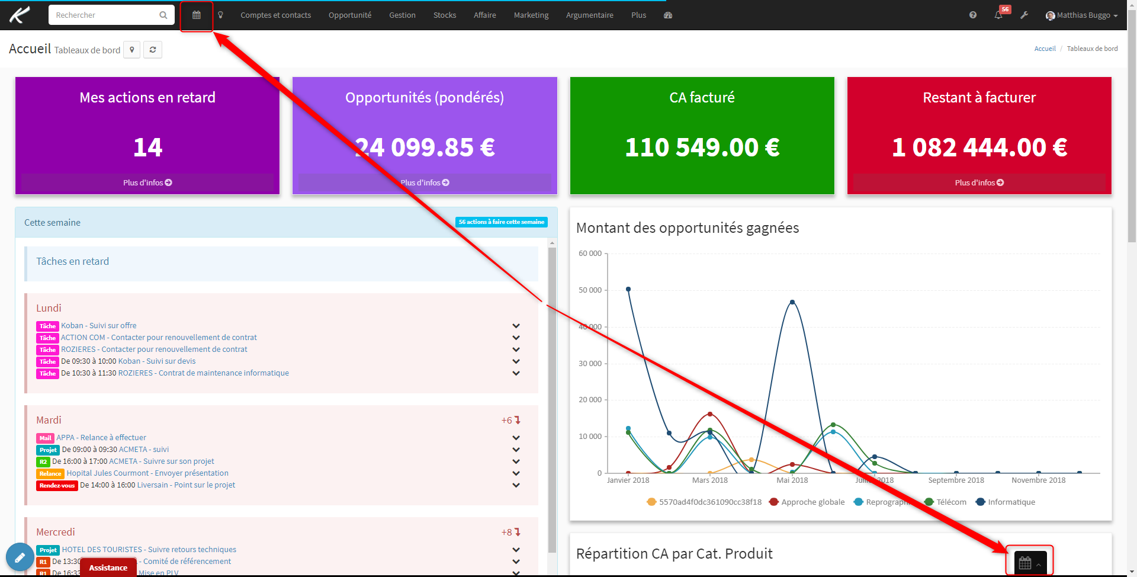Viewport: 1137px width, 577px height.
Task: Open the Opportunité menu
Action: pos(350,15)
